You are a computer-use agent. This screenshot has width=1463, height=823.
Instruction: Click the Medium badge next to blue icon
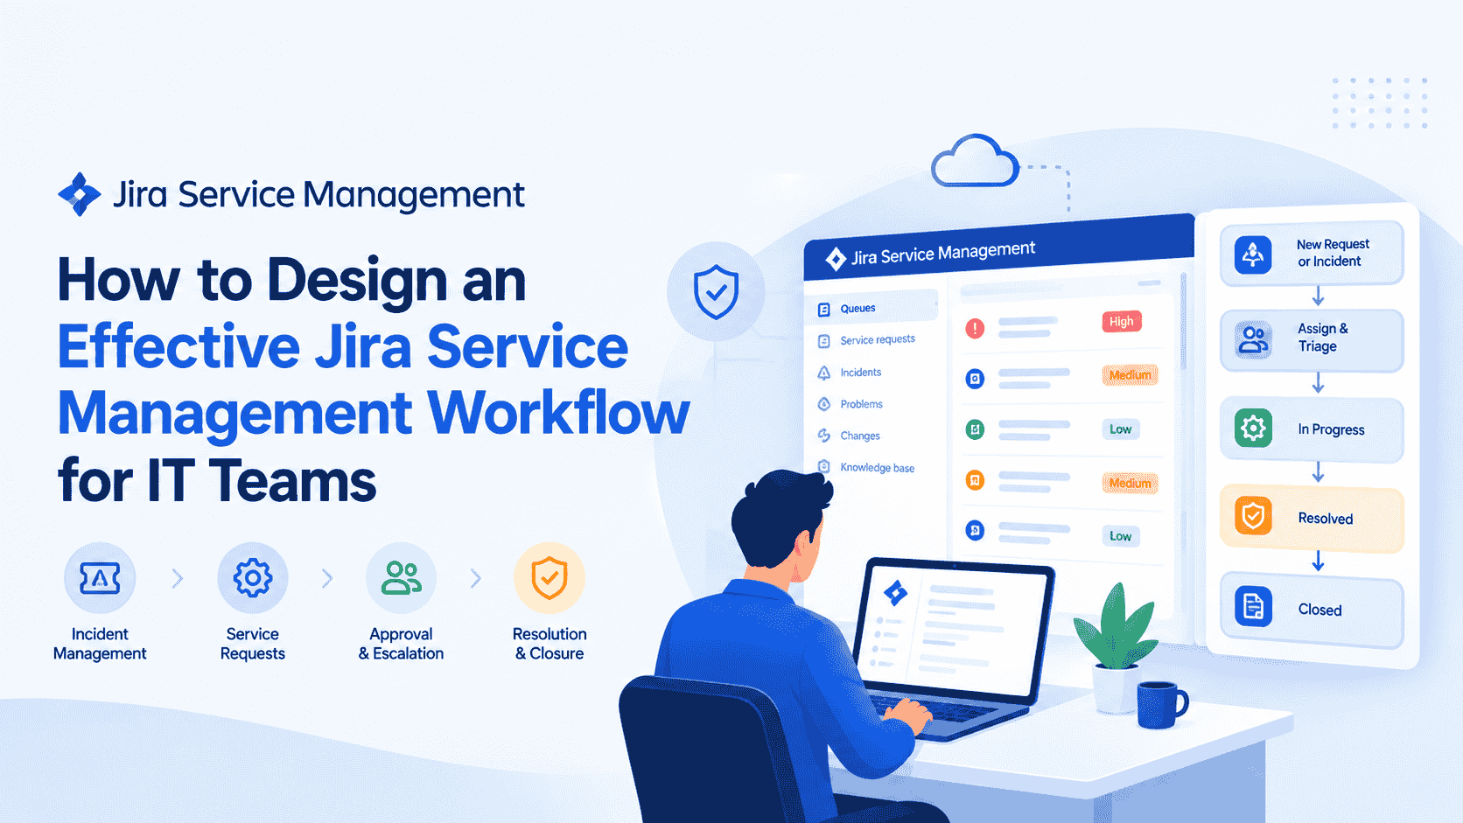coord(1130,375)
